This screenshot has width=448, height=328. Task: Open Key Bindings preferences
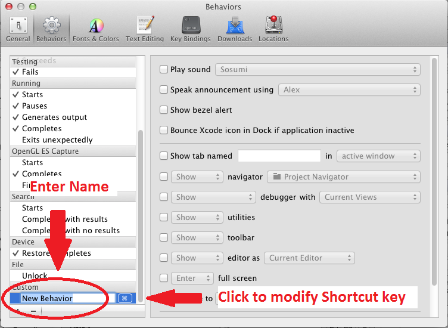coord(191,29)
